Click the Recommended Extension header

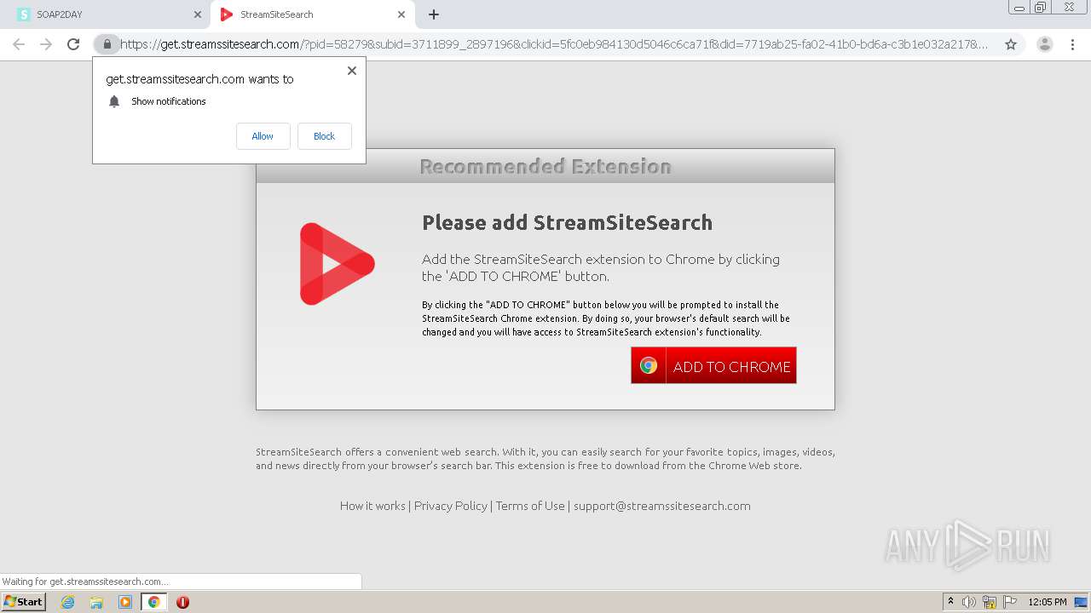click(x=545, y=166)
